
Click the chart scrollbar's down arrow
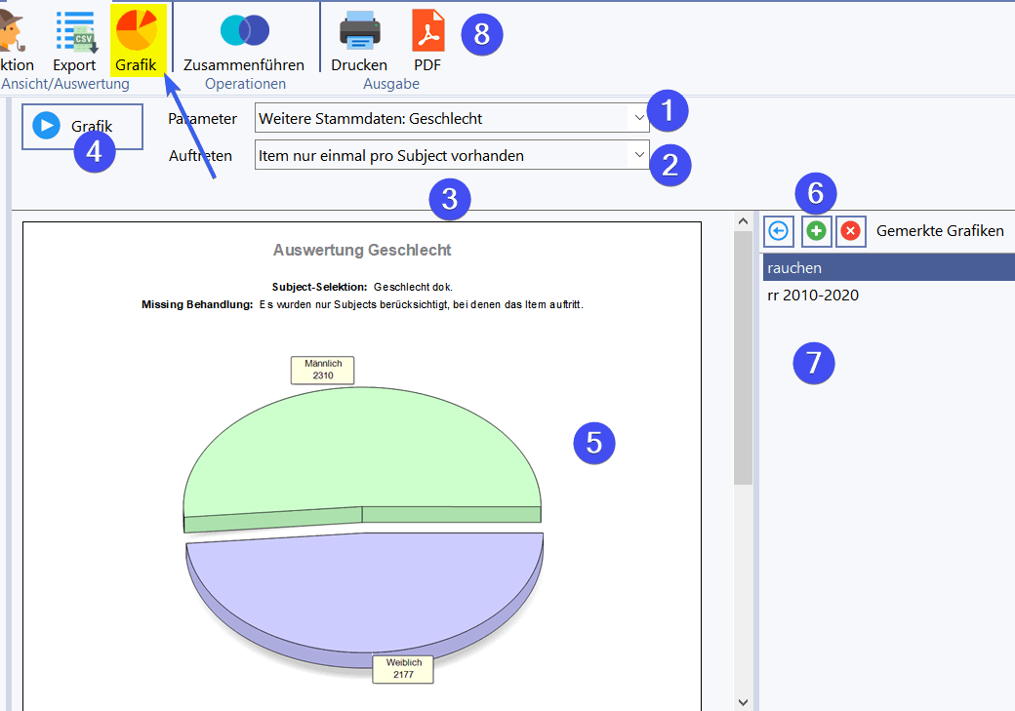pos(743,701)
